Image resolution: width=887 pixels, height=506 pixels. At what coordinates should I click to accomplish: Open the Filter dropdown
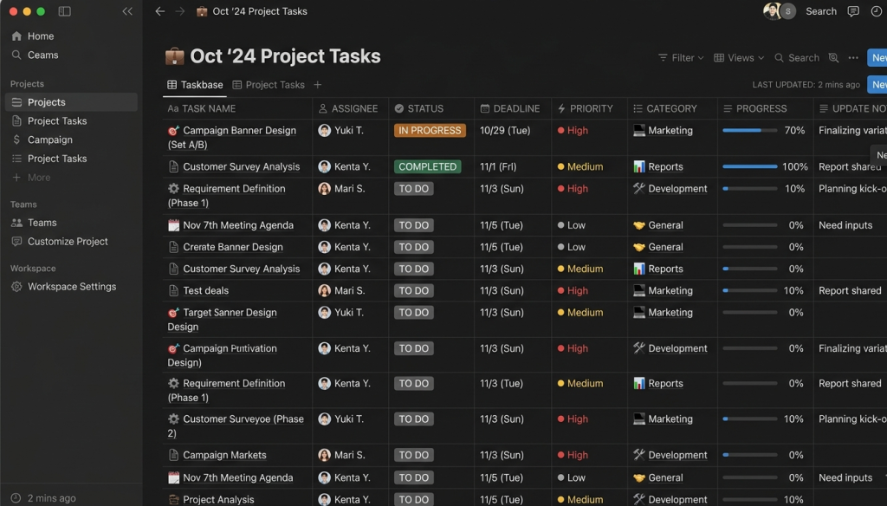click(681, 58)
